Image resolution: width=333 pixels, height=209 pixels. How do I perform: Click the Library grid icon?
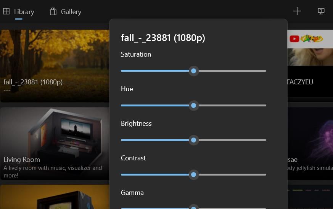tap(6, 11)
